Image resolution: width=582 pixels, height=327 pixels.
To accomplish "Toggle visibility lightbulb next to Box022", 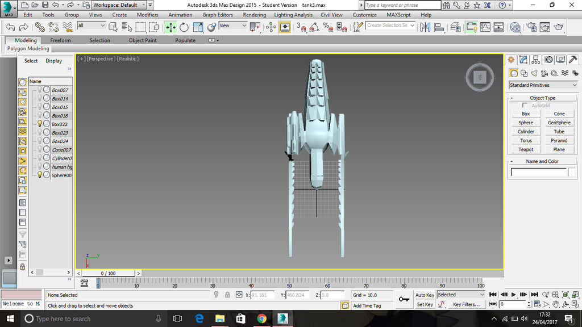I will pyautogui.click(x=40, y=124).
